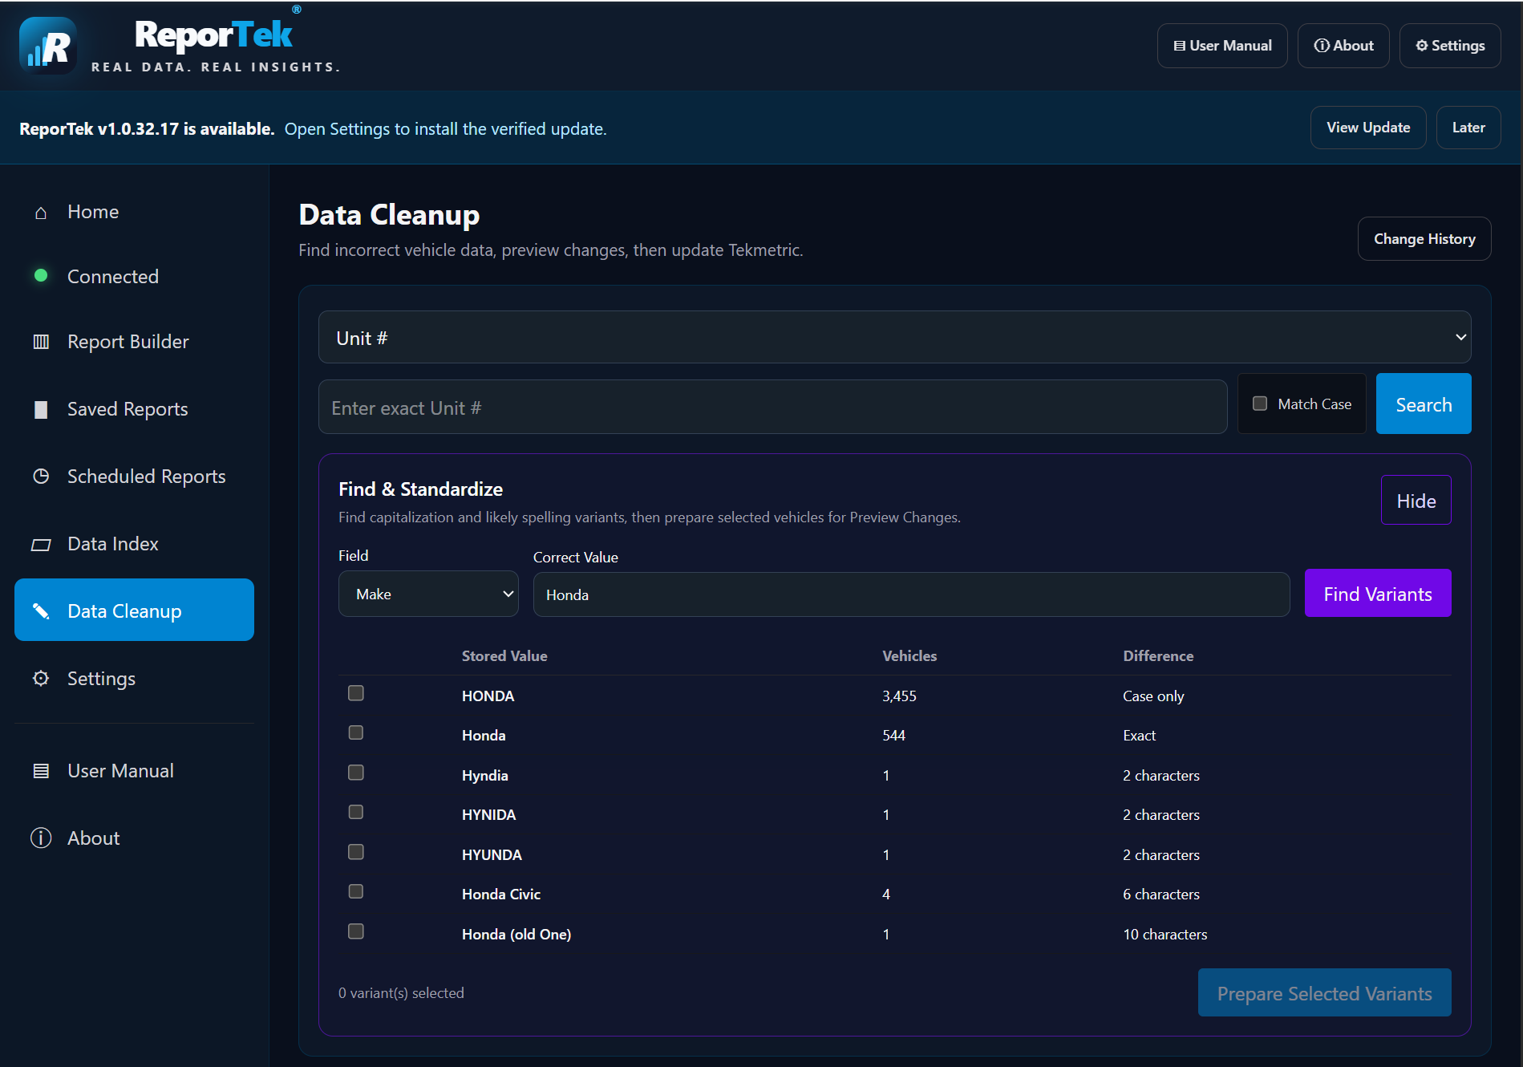Image resolution: width=1523 pixels, height=1067 pixels.
Task: Select the Honda Civic variant checkbox
Action: click(356, 891)
